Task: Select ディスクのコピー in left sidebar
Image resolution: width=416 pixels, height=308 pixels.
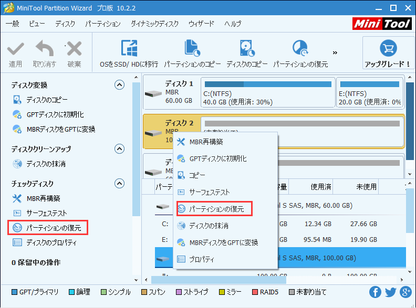Action: (40, 100)
